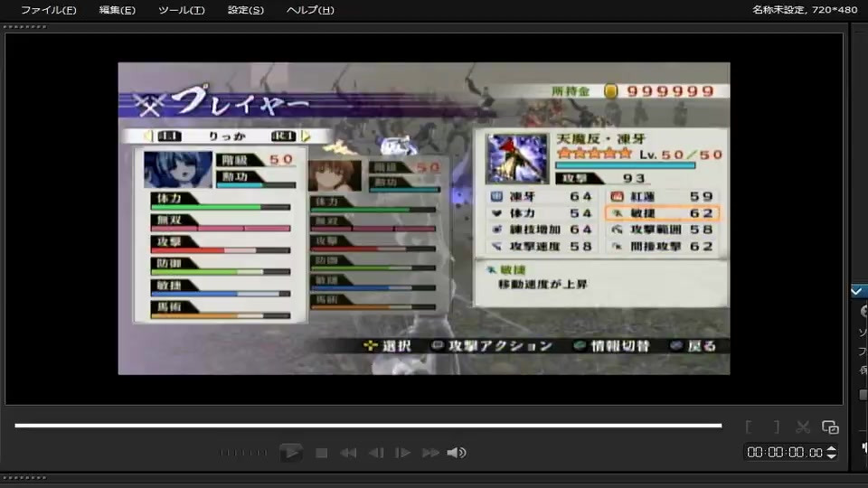
Task: Click the white preview scrub bar
Action: [x=368, y=426]
